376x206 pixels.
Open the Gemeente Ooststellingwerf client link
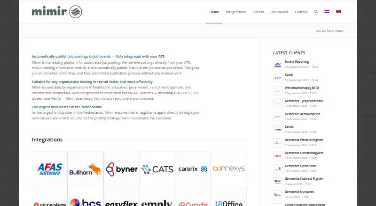click(304, 153)
